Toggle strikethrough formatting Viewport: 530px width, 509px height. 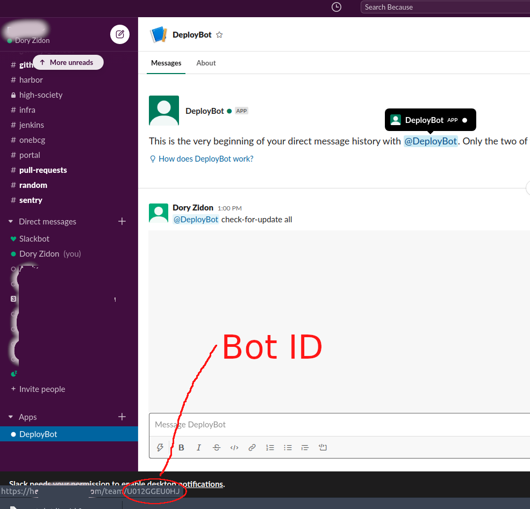point(217,448)
